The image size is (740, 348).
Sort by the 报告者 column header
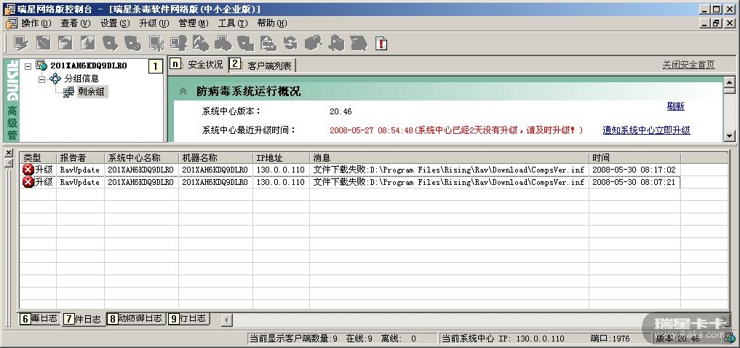[80, 158]
